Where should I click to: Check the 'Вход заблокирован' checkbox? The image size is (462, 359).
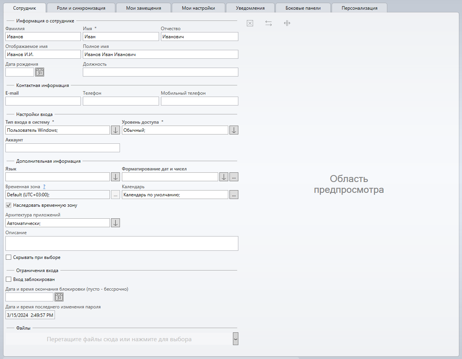click(x=9, y=279)
